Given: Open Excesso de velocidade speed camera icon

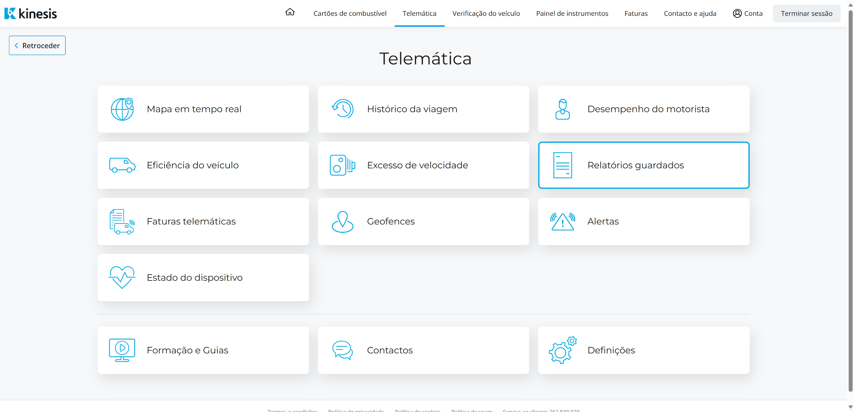Looking at the screenshot, I should [x=342, y=165].
